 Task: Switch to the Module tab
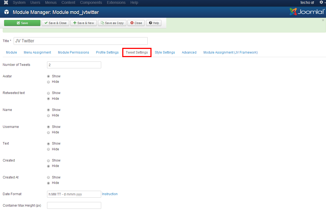[x=11, y=52]
